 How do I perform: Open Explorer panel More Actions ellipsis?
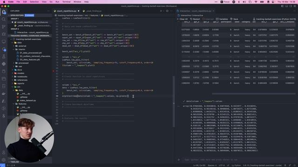point(48,11)
